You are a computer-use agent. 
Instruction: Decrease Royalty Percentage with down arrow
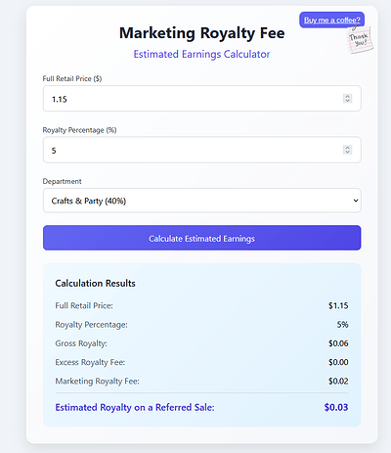tap(347, 152)
